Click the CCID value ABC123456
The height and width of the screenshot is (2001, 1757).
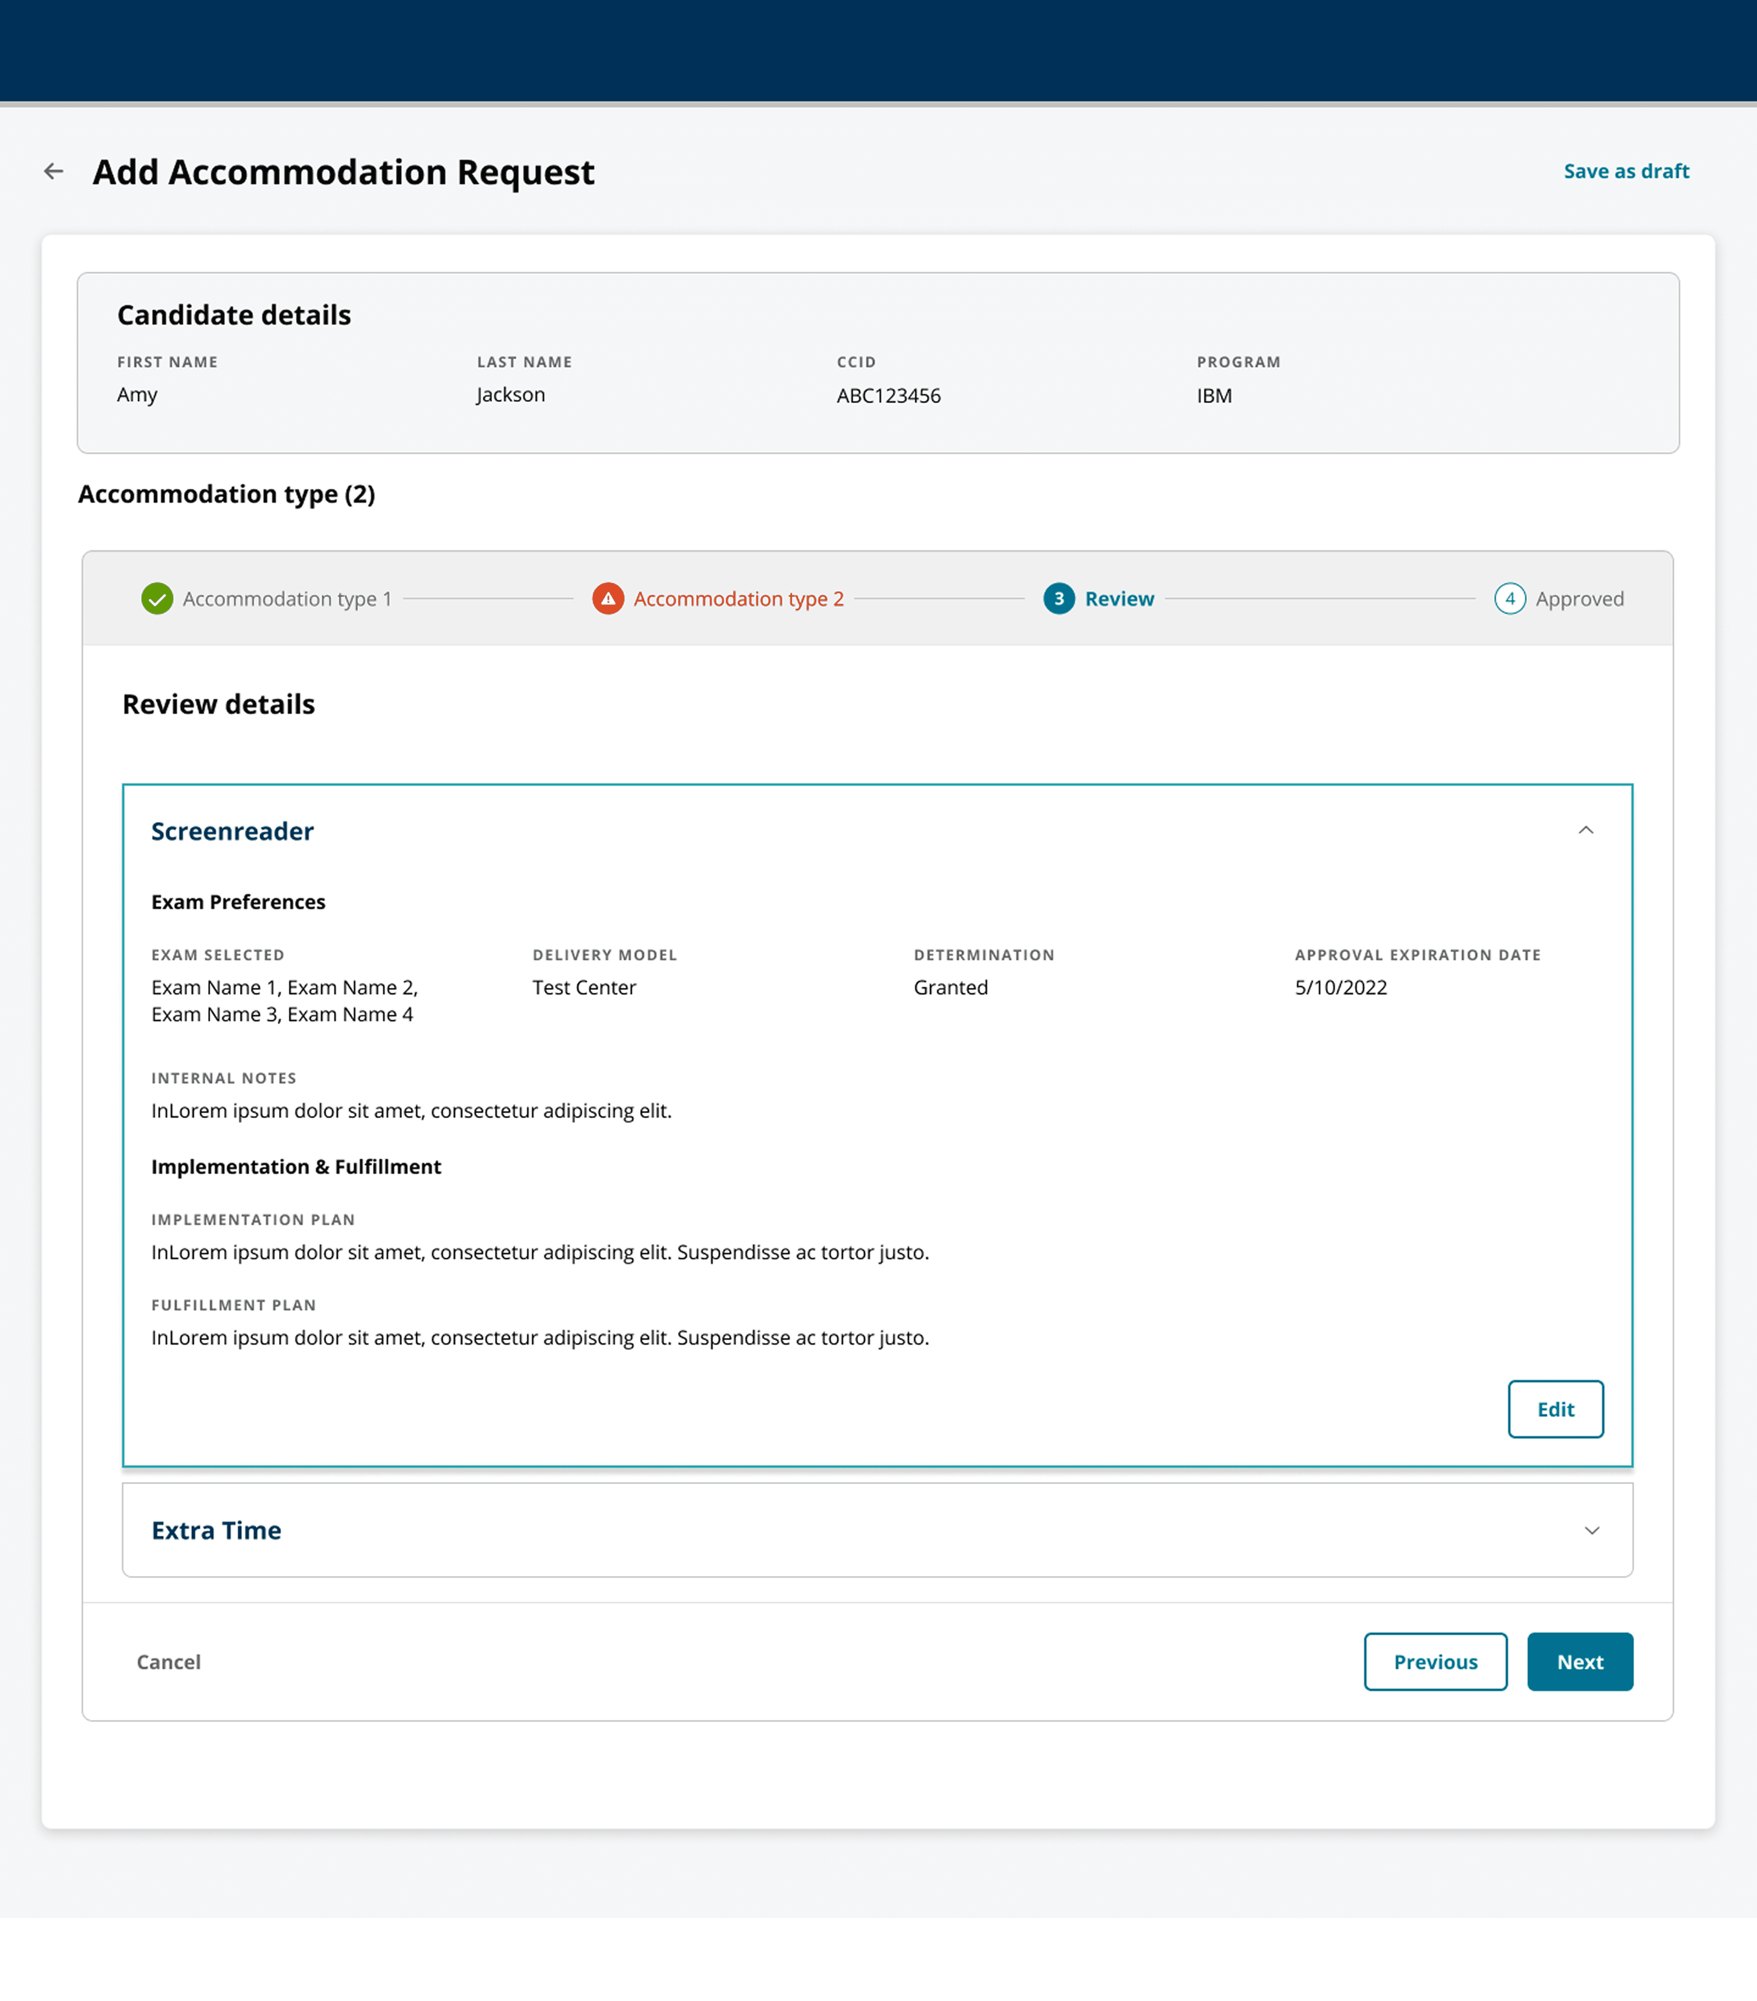(x=888, y=396)
